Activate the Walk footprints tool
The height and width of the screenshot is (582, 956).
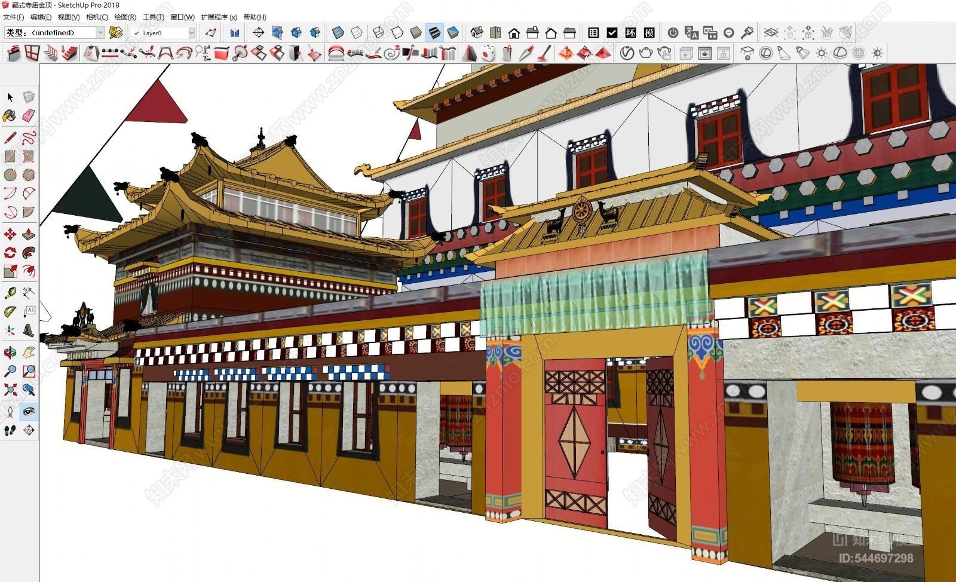tap(10, 430)
